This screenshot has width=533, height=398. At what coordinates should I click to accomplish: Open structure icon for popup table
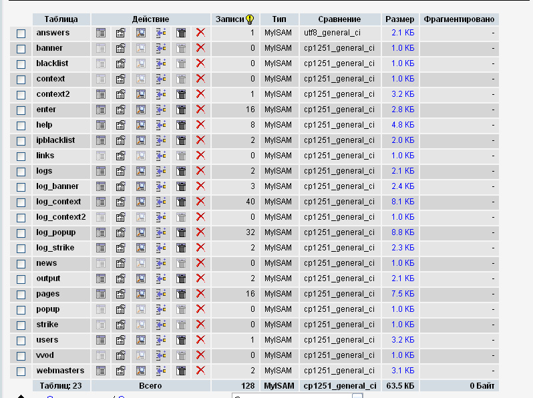coord(121,309)
